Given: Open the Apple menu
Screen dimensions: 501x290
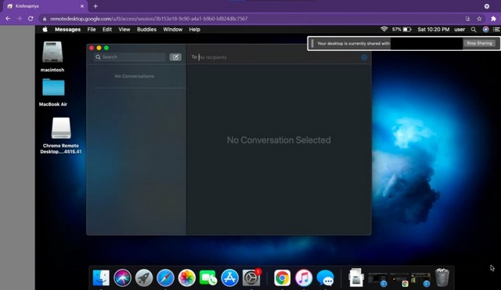Looking at the screenshot, I should pyautogui.click(x=45, y=30).
